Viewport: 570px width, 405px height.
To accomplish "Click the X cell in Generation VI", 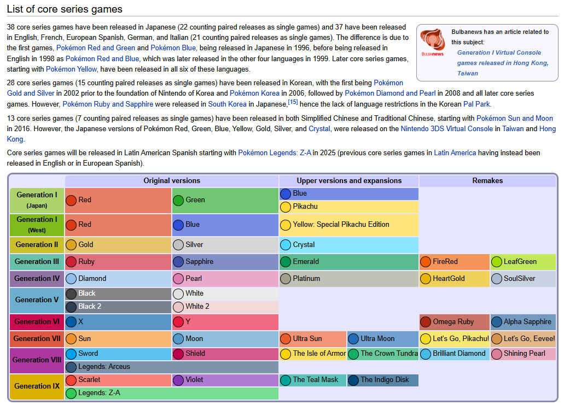I will [x=118, y=322].
